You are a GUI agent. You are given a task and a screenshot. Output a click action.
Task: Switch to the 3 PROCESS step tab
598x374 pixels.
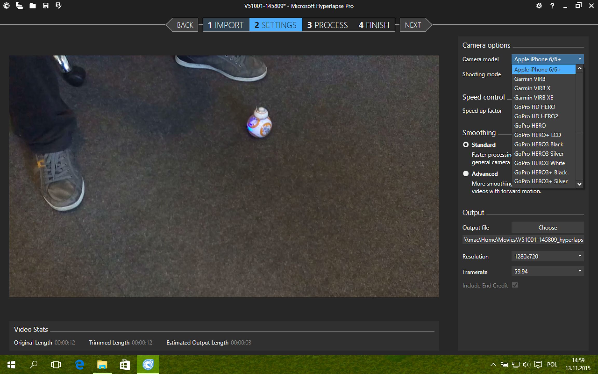point(327,25)
